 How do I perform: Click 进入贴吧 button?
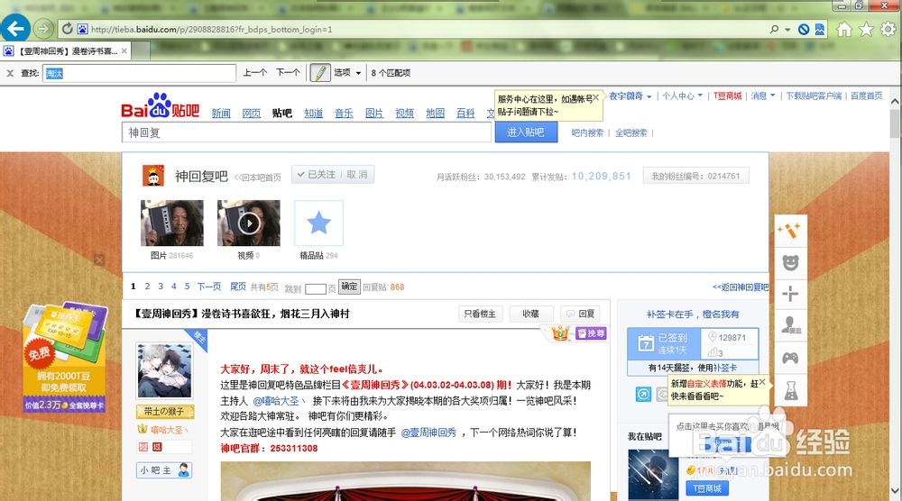526,132
